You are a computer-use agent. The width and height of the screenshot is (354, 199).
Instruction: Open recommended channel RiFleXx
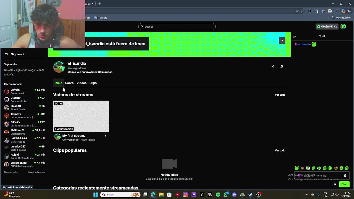[24, 124]
